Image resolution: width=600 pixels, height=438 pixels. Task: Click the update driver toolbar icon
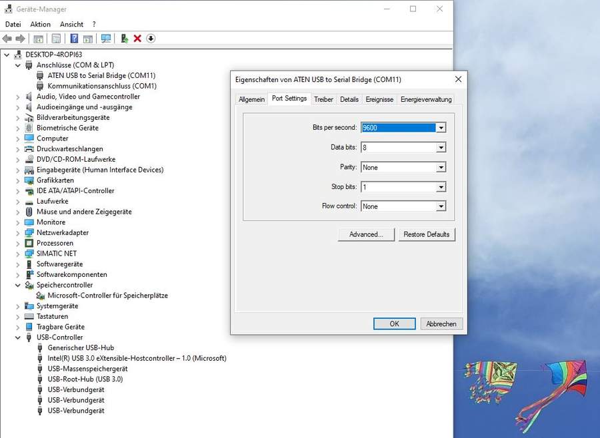point(124,39)
